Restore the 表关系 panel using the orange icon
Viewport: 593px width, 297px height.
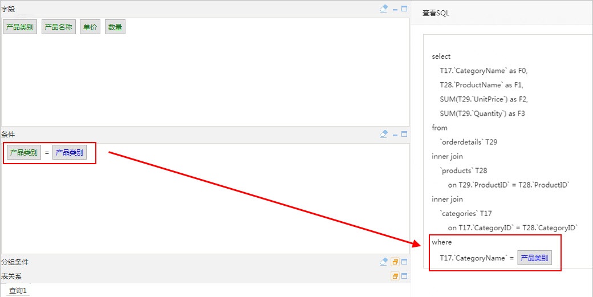point(395,276)
